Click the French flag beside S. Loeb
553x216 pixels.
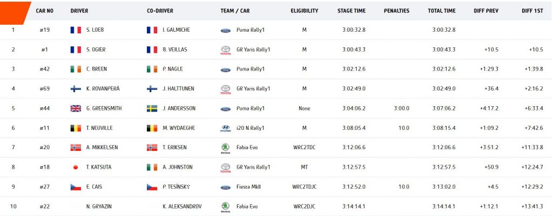coord(76,30)
